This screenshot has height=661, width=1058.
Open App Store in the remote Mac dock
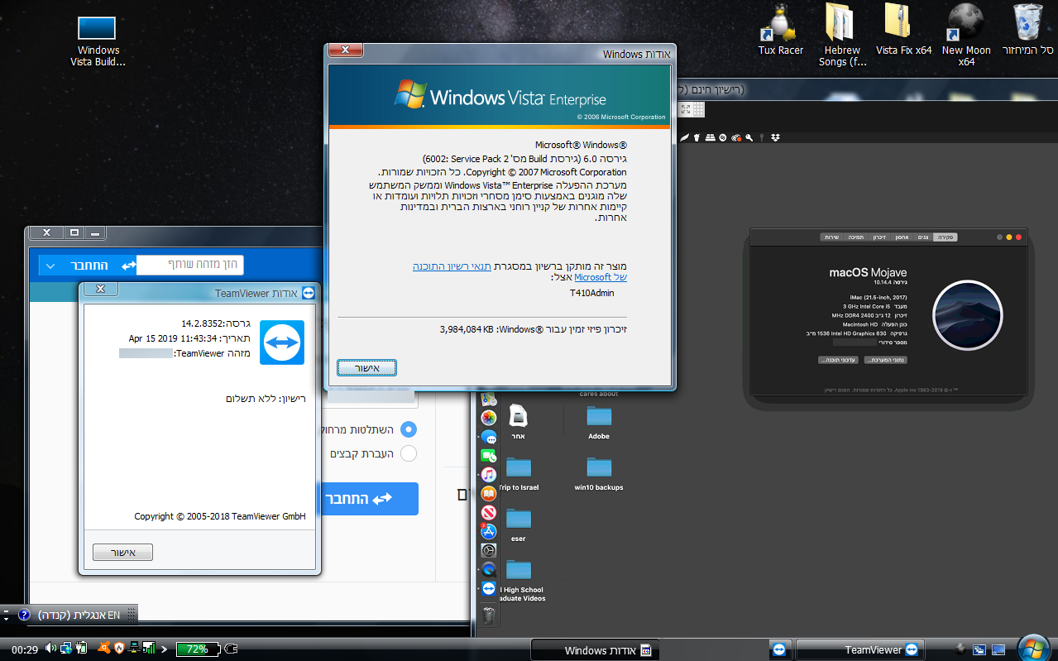click(x=488, y=531)
